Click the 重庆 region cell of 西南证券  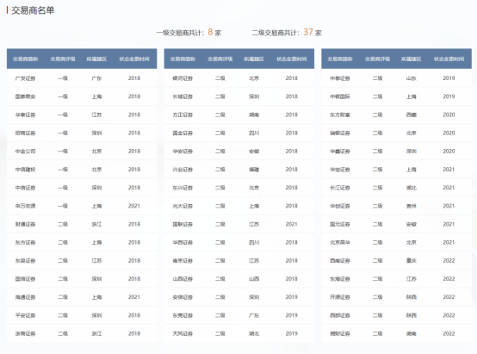coord(411,261)
